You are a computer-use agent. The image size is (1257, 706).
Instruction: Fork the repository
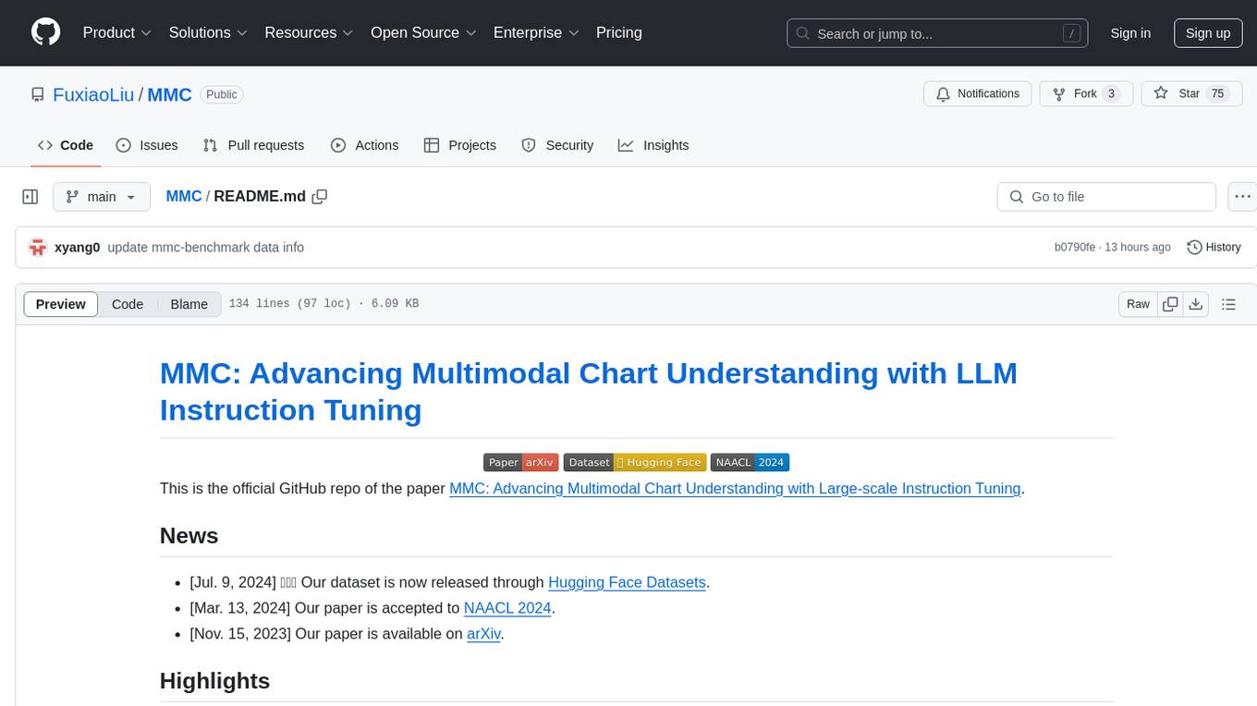(x=1086, y=94)
